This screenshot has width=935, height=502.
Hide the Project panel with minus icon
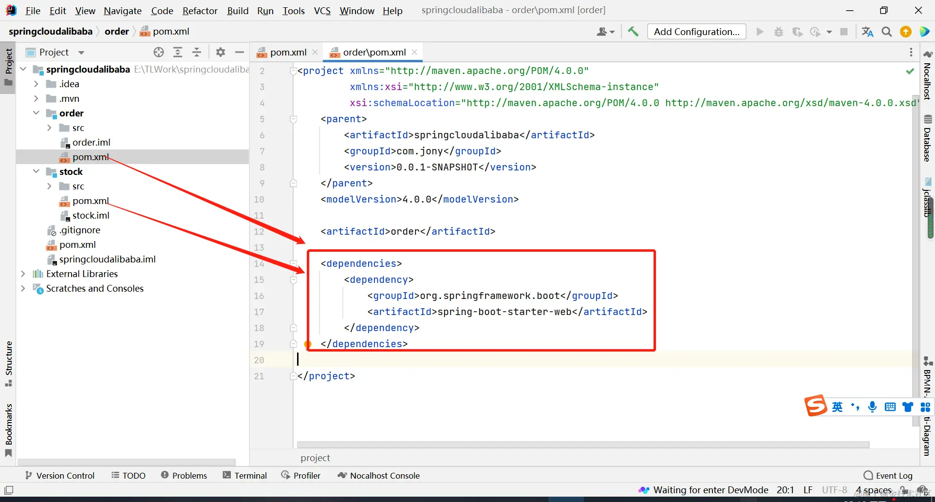[x=240, y=52]
